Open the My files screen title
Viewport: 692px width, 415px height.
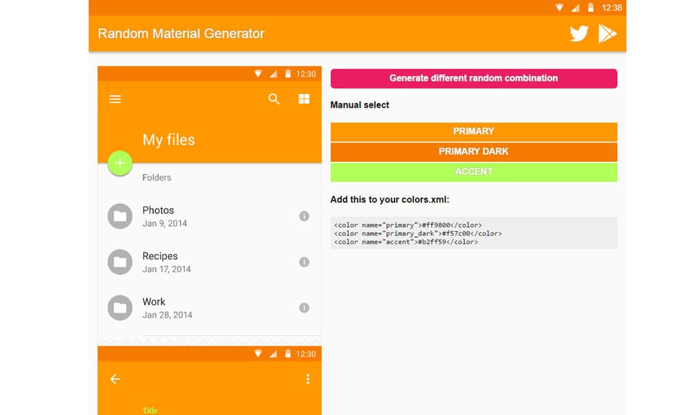[x=168, y=140]
